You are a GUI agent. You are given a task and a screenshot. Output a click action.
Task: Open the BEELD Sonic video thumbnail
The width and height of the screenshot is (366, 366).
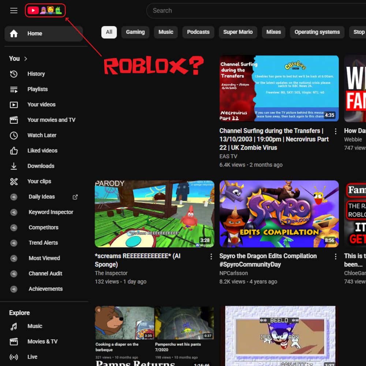(278, 336)
